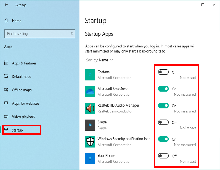Viewport: 220px width, 170px height.
Task: Turn off Realtek HD Audio Manager toggle
Action: point(163,106)
